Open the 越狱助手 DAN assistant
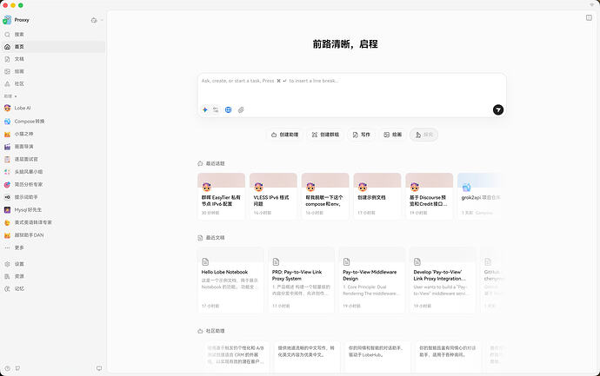This screenshot has height=376, width=600. 53,235
